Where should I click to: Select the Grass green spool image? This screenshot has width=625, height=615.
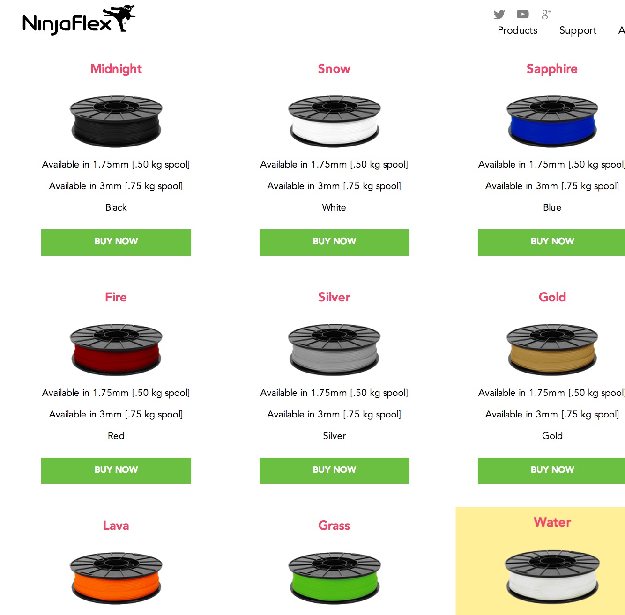click(x=335, y=578)
